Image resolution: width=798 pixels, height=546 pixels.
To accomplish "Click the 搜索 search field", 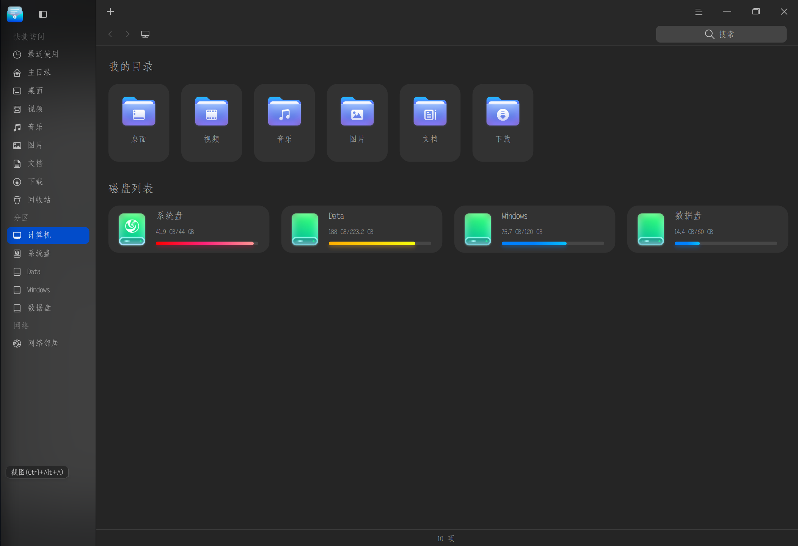I will tap(721, 34).
